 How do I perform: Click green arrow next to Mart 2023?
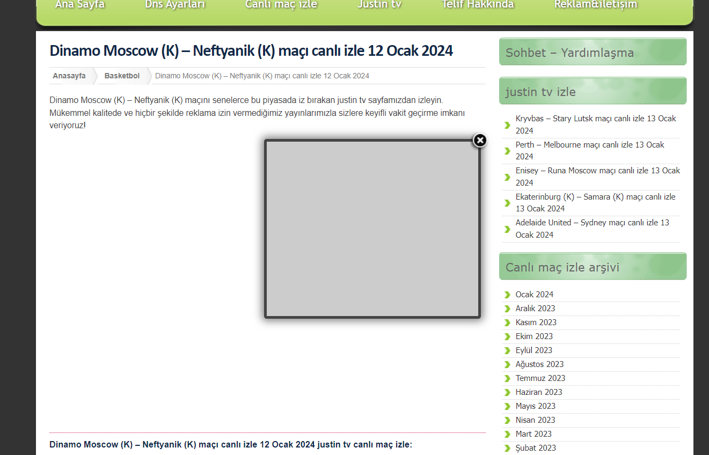tap(507, 434)
